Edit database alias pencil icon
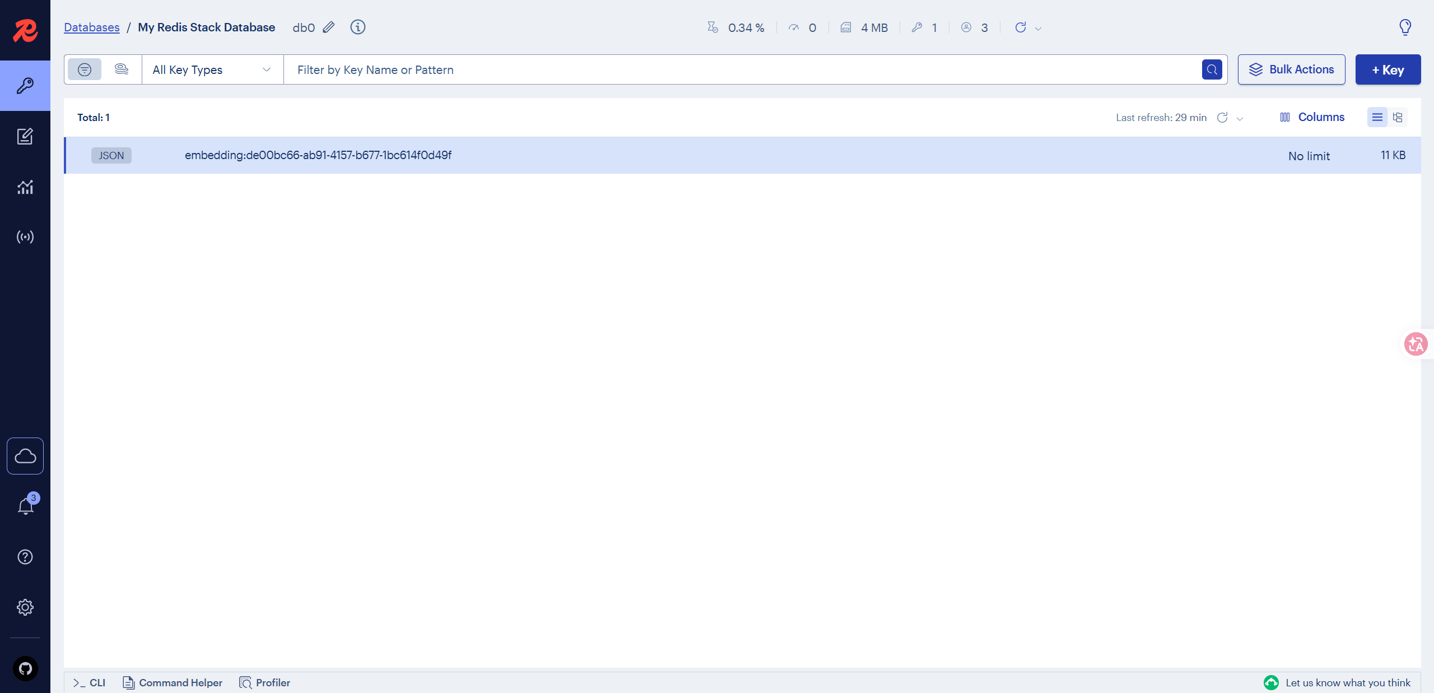Screen dimensions: 1434x693 tap(329, 27)
